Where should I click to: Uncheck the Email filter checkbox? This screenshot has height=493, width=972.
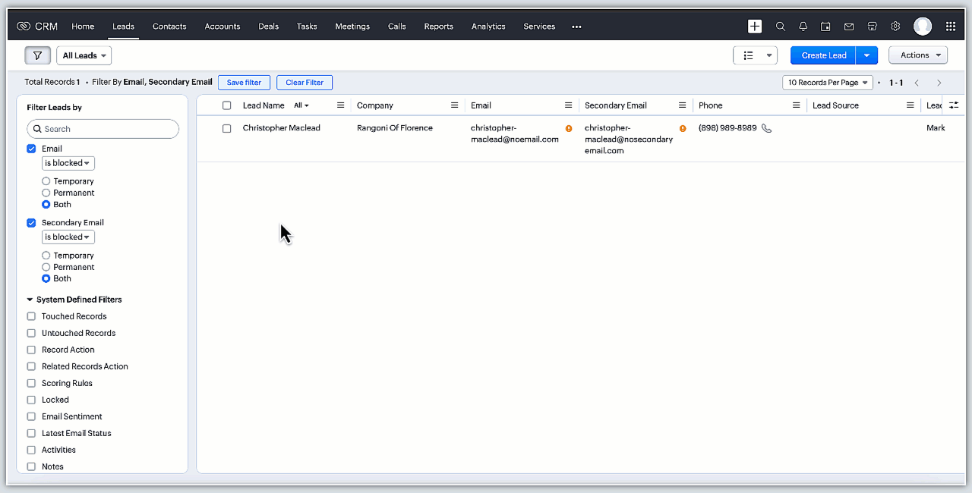point(31,149)
